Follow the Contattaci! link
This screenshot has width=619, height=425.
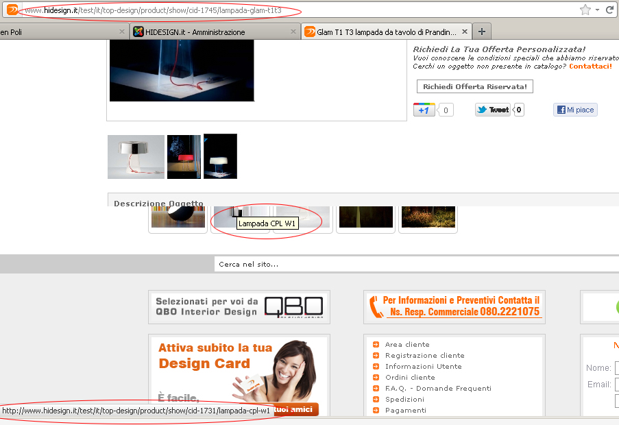[590, 66]
